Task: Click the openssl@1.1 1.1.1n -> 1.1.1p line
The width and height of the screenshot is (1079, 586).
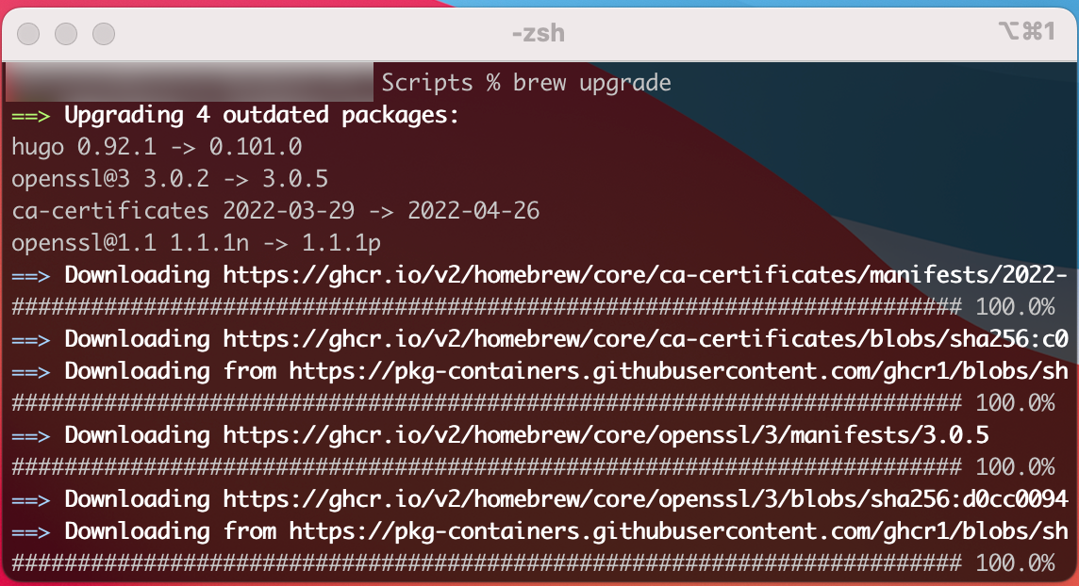Action: pos(195,243)
